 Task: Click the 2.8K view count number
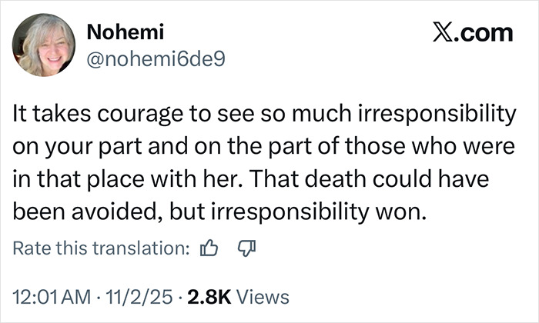coord(203,296)
